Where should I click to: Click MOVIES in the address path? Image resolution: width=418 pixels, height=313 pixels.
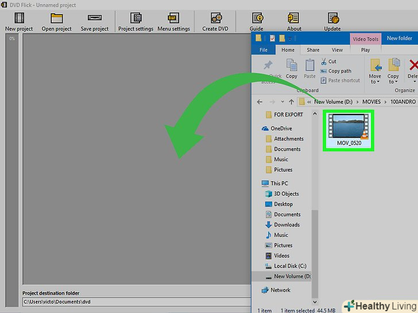[371, 102]
